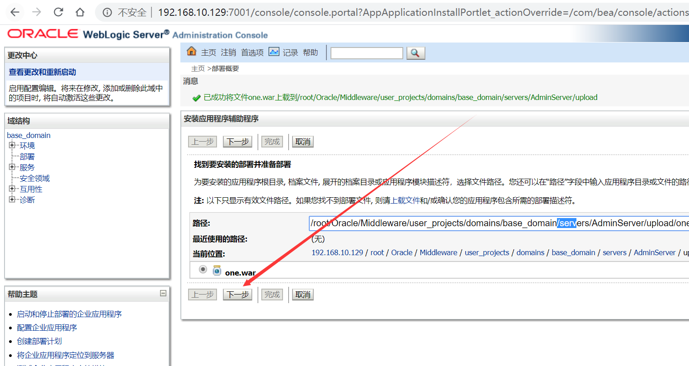Open 查看更改和重新启动 link
This screenshot has width=689, height=366.
[42, 72]
